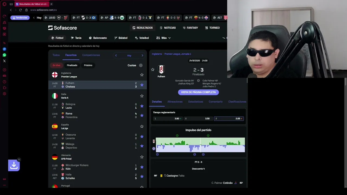Toggle favorite star for Halle vs Schalke
The width and height of the screenshot is (347, 195).
coord(142,177)
